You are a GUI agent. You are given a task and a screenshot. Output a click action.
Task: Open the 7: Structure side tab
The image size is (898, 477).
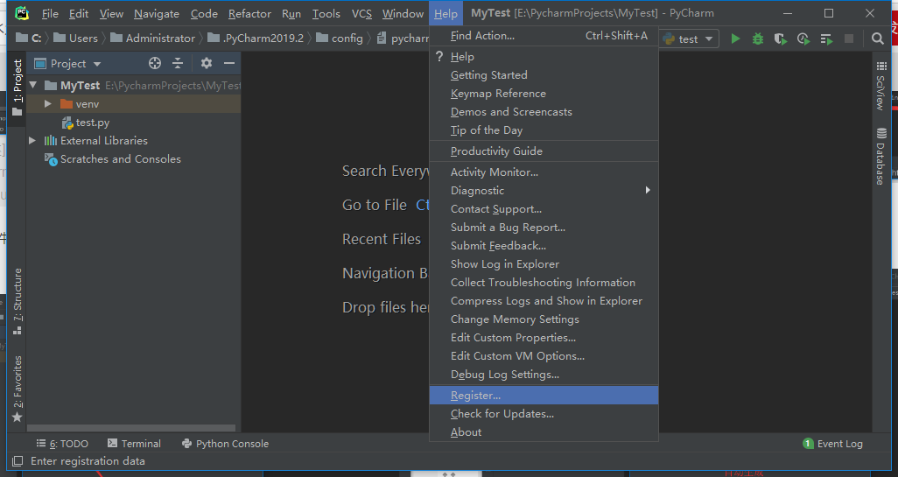18,301
